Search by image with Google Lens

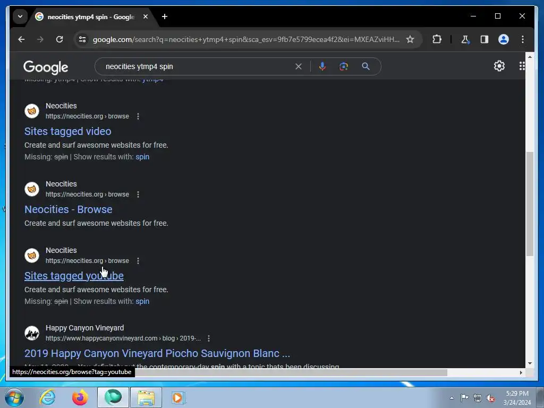[x=344, y=66]
